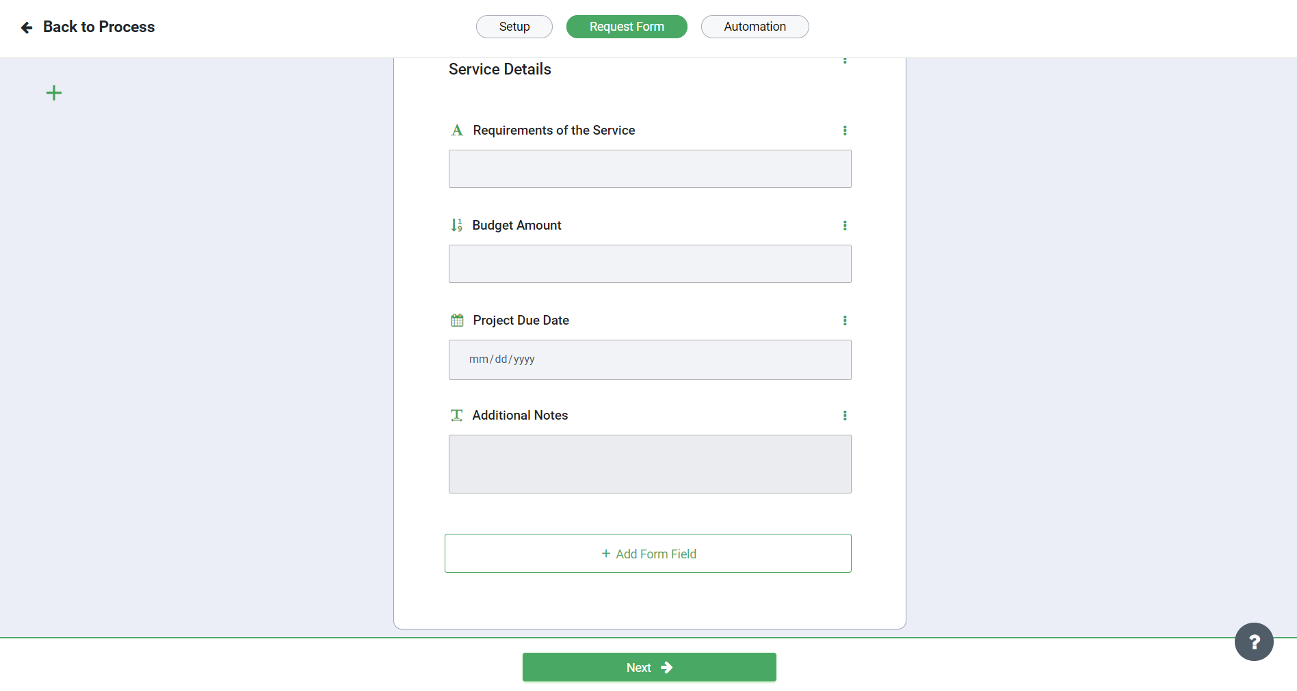Select the Request Form tab
Viewport: 1297px width, 691px height.
[627, 27]
